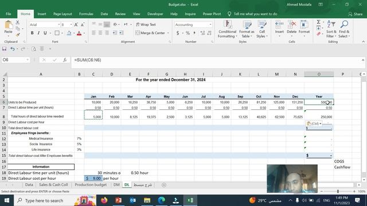Open the File tab
This screenshot has height=206, width=367.
[9, 14]
